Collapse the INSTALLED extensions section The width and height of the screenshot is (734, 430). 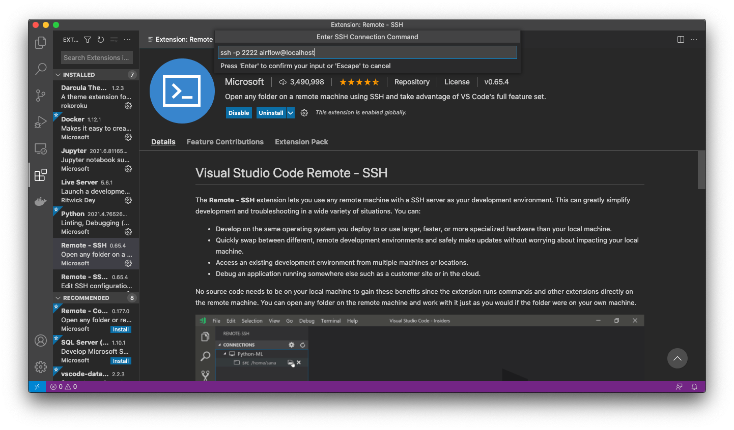click(x=58, y=75)
